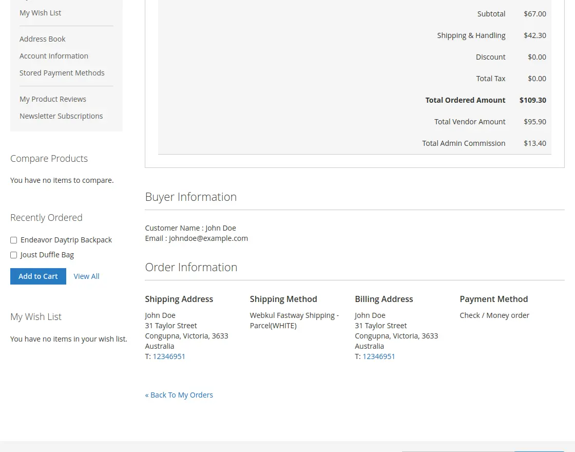Click the Add to Cart button
The height and width of the screenshot is (452, 575).
click(38, 276)
